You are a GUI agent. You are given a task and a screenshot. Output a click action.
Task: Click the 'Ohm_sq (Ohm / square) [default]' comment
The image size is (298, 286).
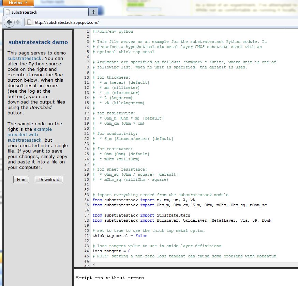pyautogui.click(x=135, y=174)
